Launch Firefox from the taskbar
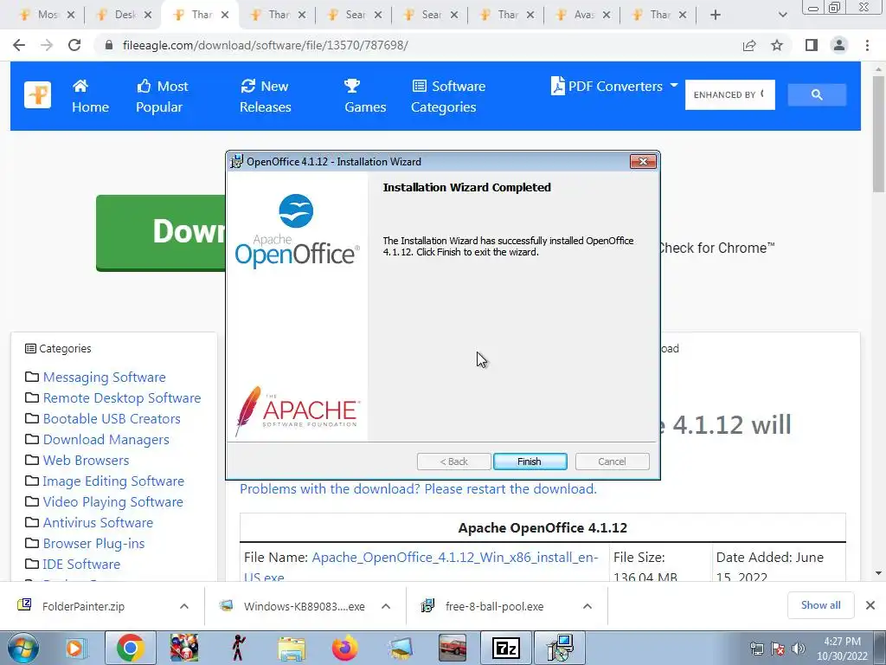The height and width of the screenshot is (665, 886). (344, 648)
